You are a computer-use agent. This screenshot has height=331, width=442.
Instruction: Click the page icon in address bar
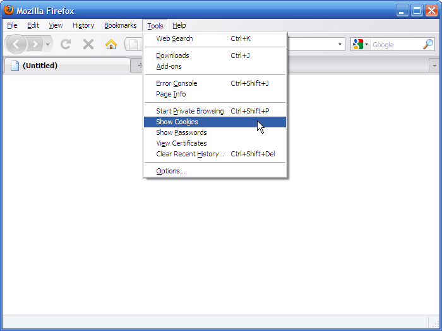point(134,44)
